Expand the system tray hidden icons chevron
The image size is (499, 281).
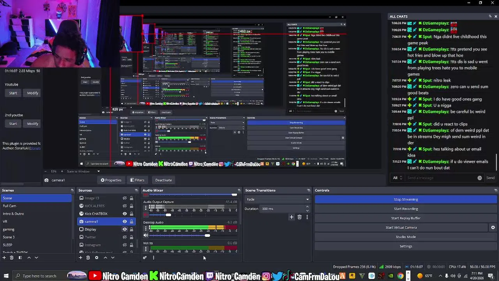[440, 276]
